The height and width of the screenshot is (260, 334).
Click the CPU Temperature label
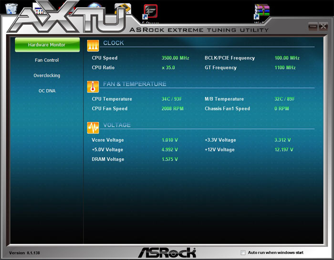112,99
